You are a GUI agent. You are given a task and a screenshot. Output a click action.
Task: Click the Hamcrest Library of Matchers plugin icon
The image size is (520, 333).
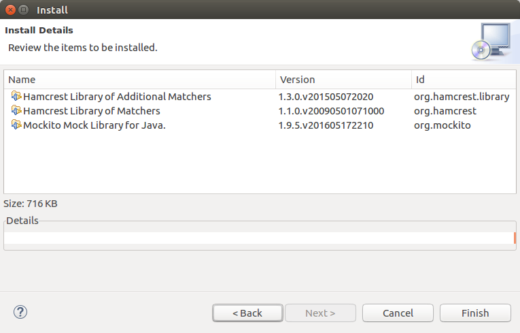pos(16,111)
